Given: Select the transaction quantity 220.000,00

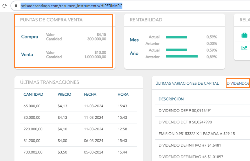Looking at the screenshot, I should click(33, 129).
